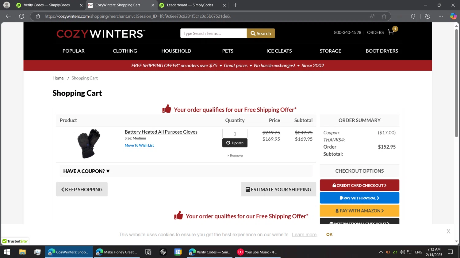Open the shopping cart icon in header
The image size is (460, 258).
391,32
